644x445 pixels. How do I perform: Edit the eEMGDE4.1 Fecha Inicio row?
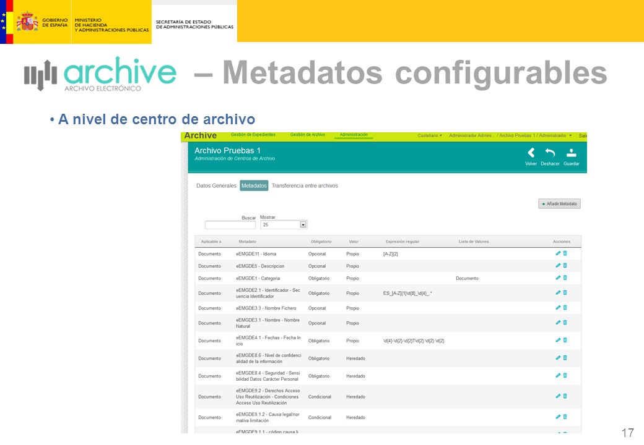(x=558, y=340)
